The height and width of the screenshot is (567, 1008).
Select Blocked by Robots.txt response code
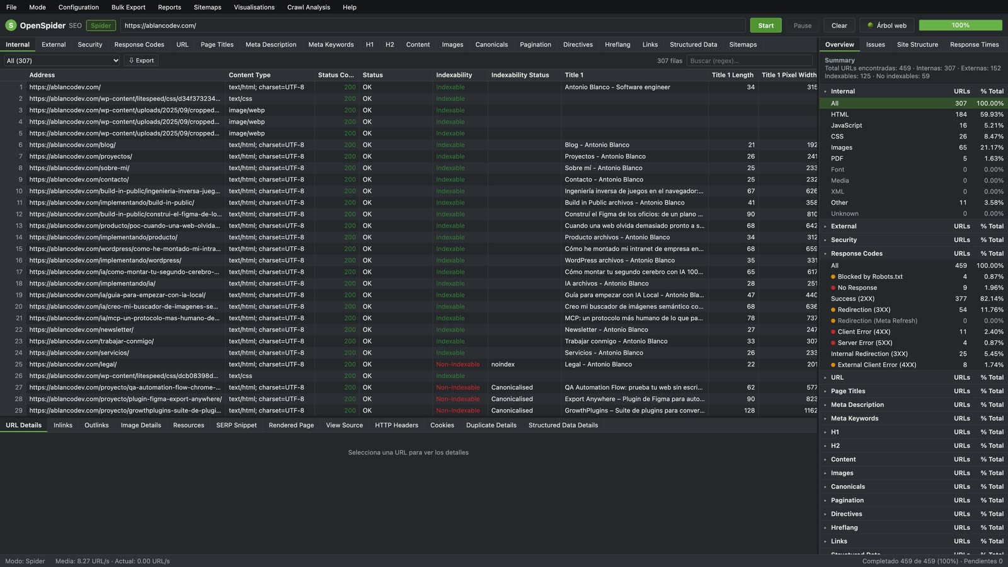click(913, 277)
